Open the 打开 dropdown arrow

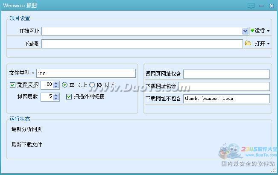[268, 44]
